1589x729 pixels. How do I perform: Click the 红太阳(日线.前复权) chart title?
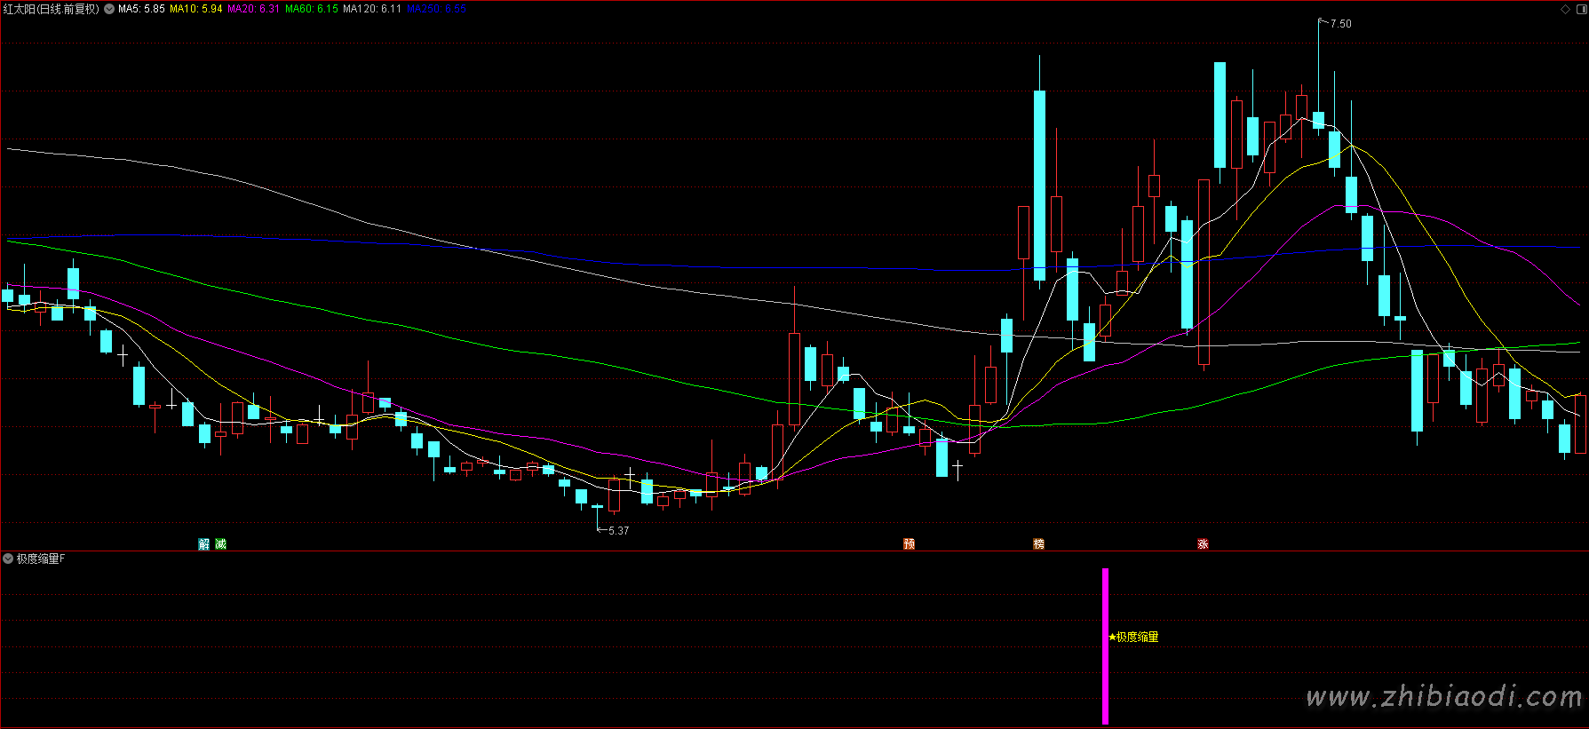point(51,9)
